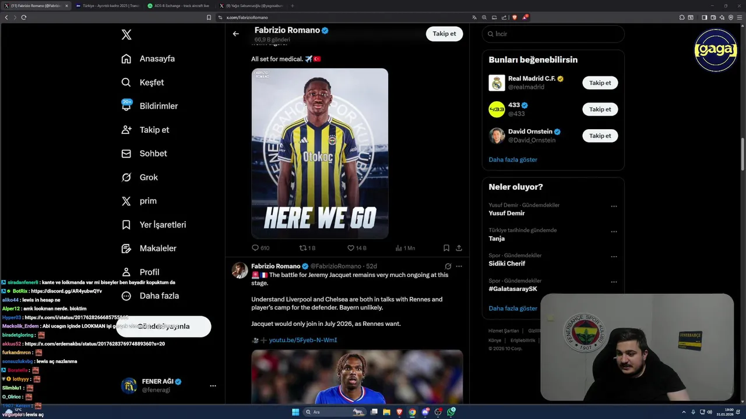This screenshot has height=419, width=746.
Task: Show more trends under Neler oluyor
Action: click(x=513, y=308)
